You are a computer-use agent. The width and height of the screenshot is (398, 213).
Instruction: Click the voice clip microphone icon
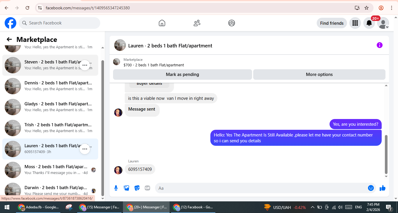[x=116, y=188]
